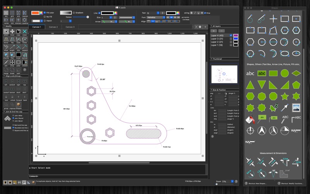Toggle Bold 'B' string formatting
Screen dimensions: 310x194
point(191,13)
